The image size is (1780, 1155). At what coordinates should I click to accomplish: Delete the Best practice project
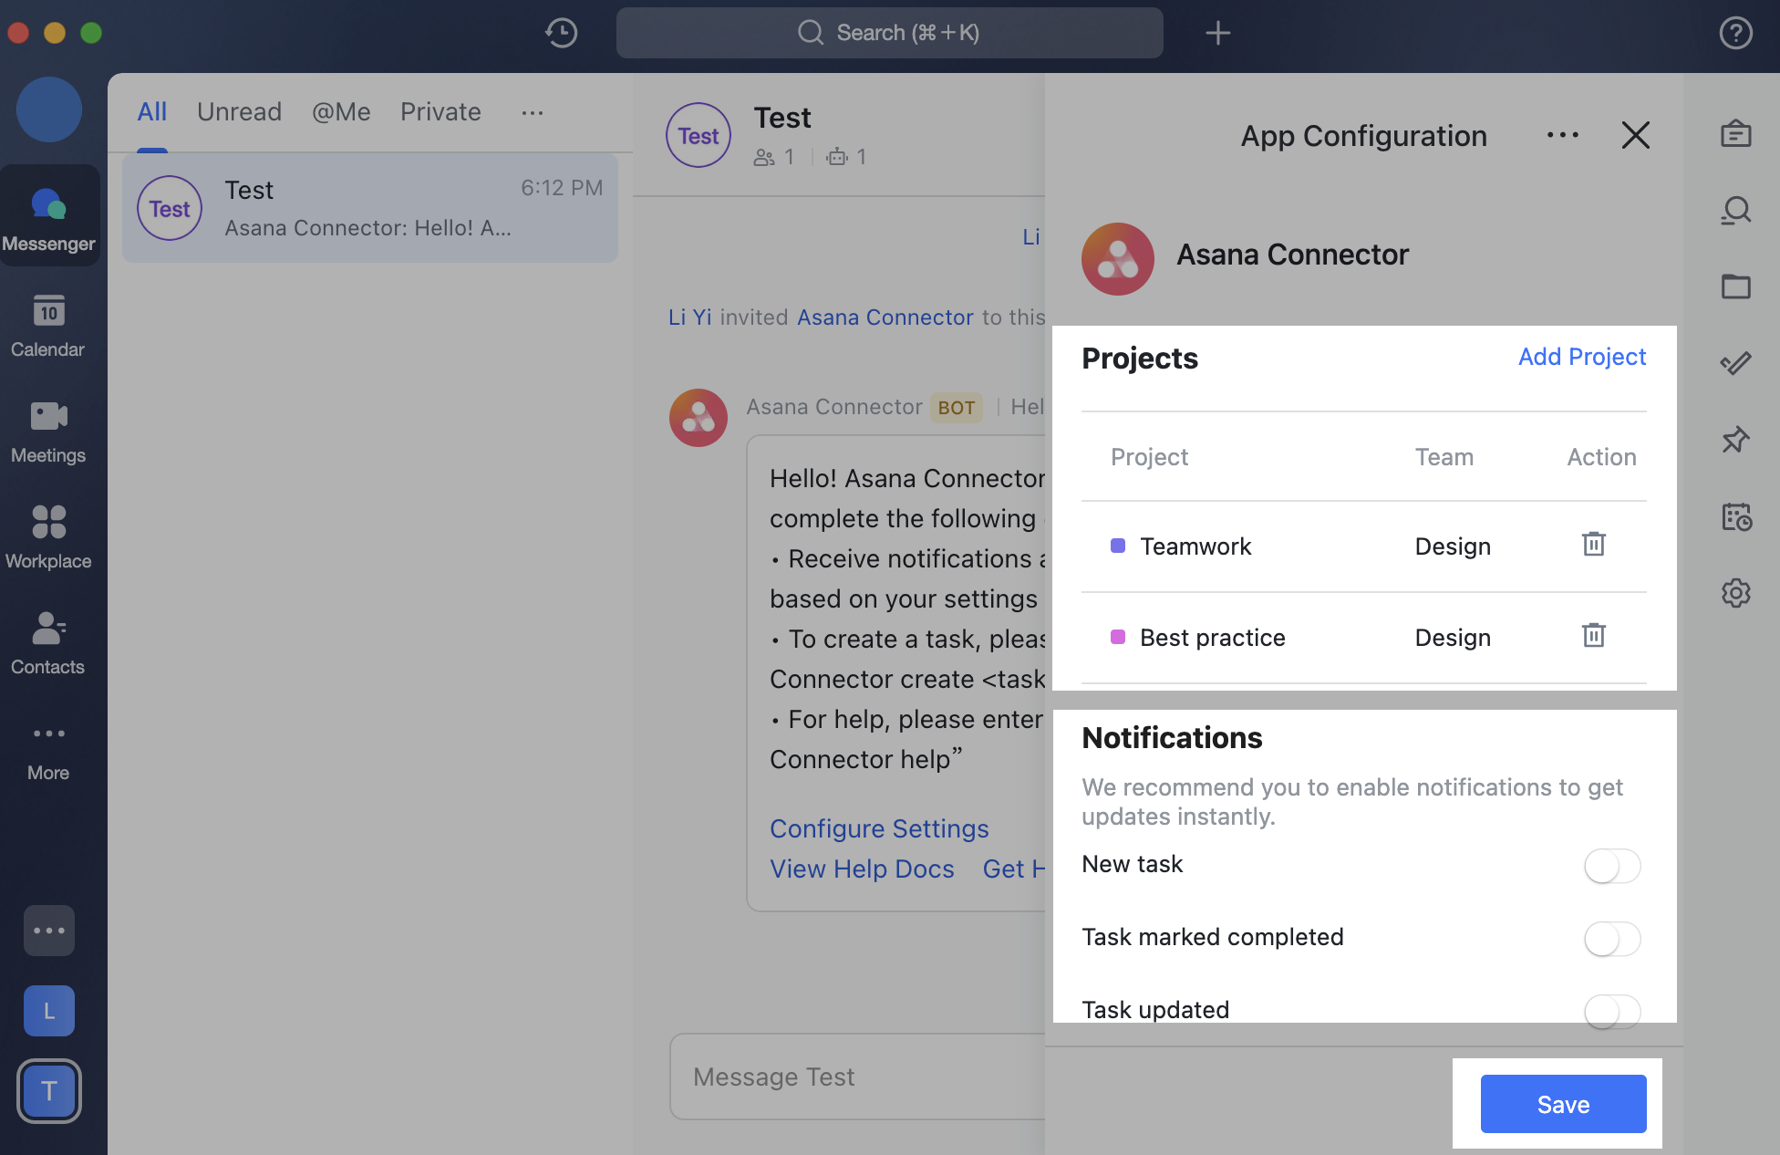pos(1593,635)
